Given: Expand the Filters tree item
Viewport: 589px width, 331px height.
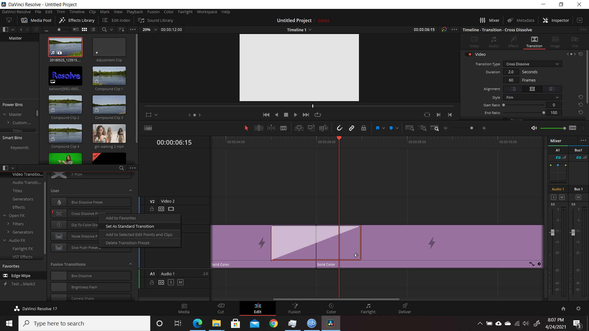Looking at the screenshot, I should pyautogui.click(x=8, y=224).
